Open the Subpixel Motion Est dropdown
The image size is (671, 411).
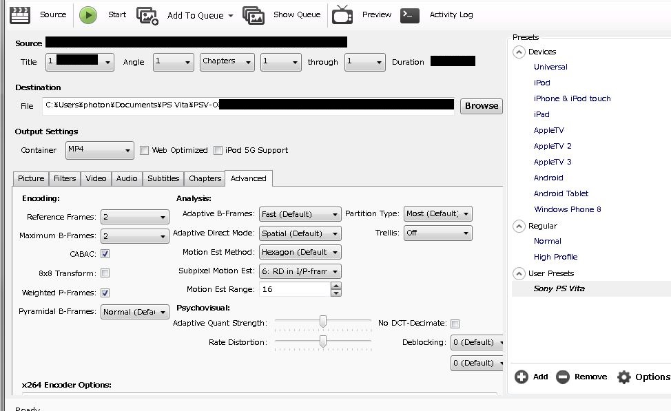(300, 271)
